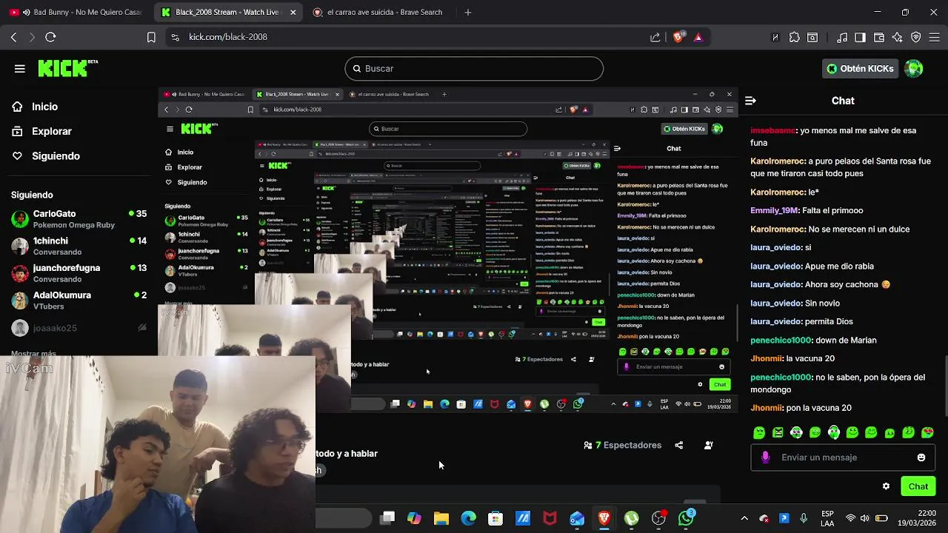Open the Brave Wallet icon
The width and height of the screenshot is (948, 533).
pos(879,37)
